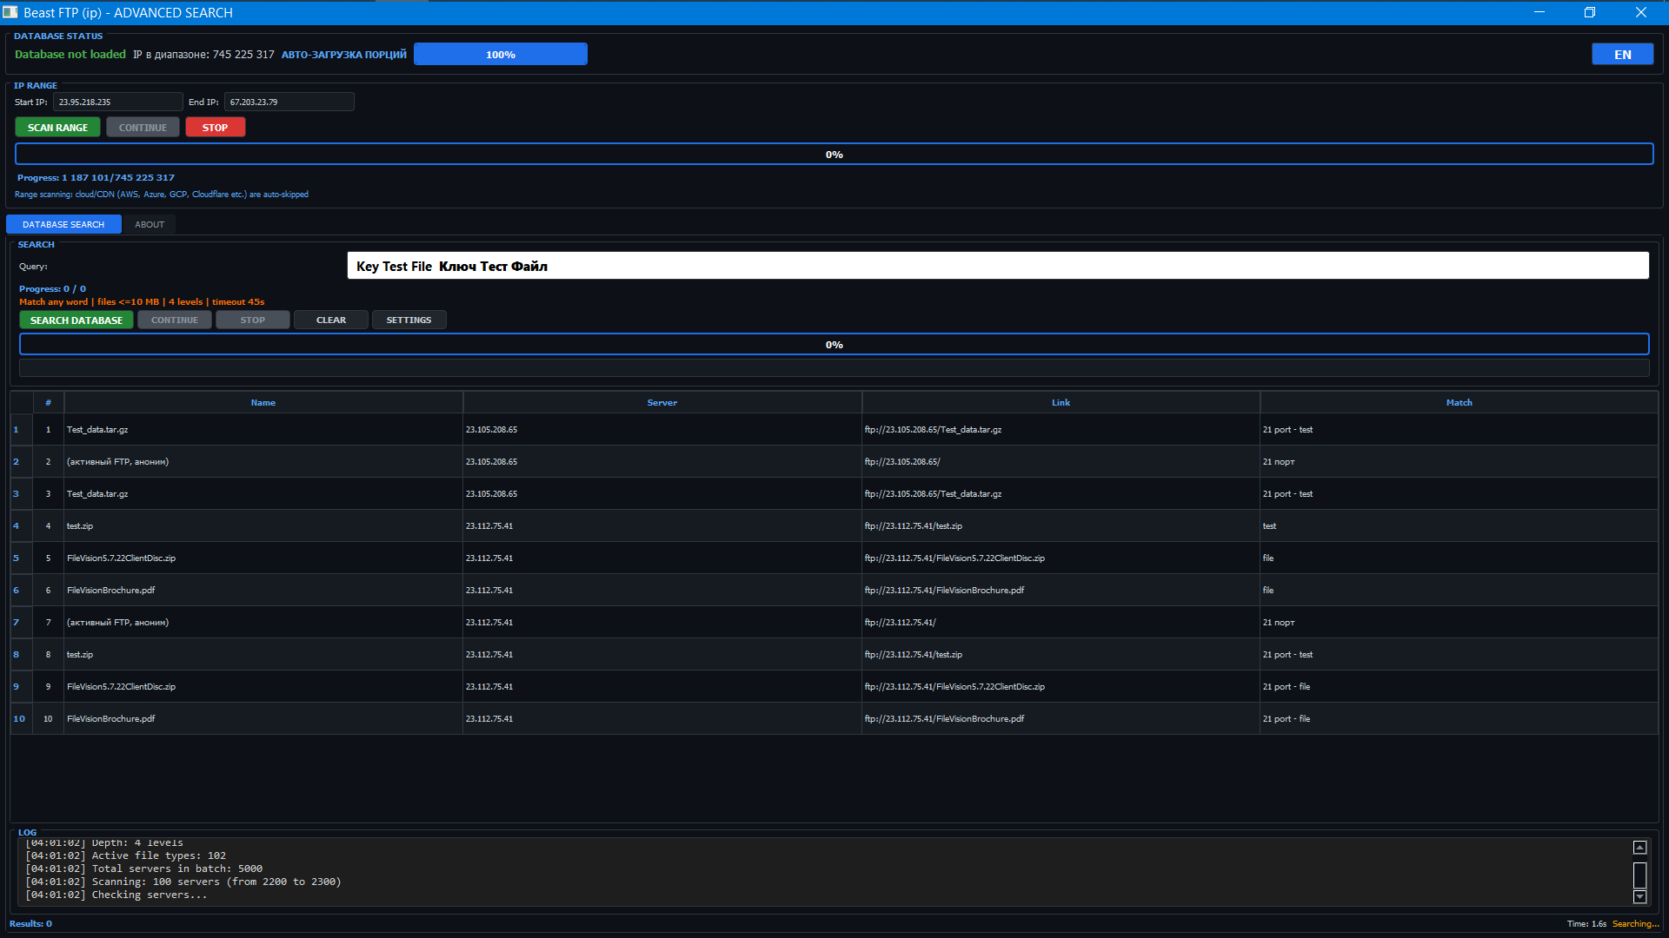
Task: Clear results with CLEAR button
Action: (x=331, y=320)
